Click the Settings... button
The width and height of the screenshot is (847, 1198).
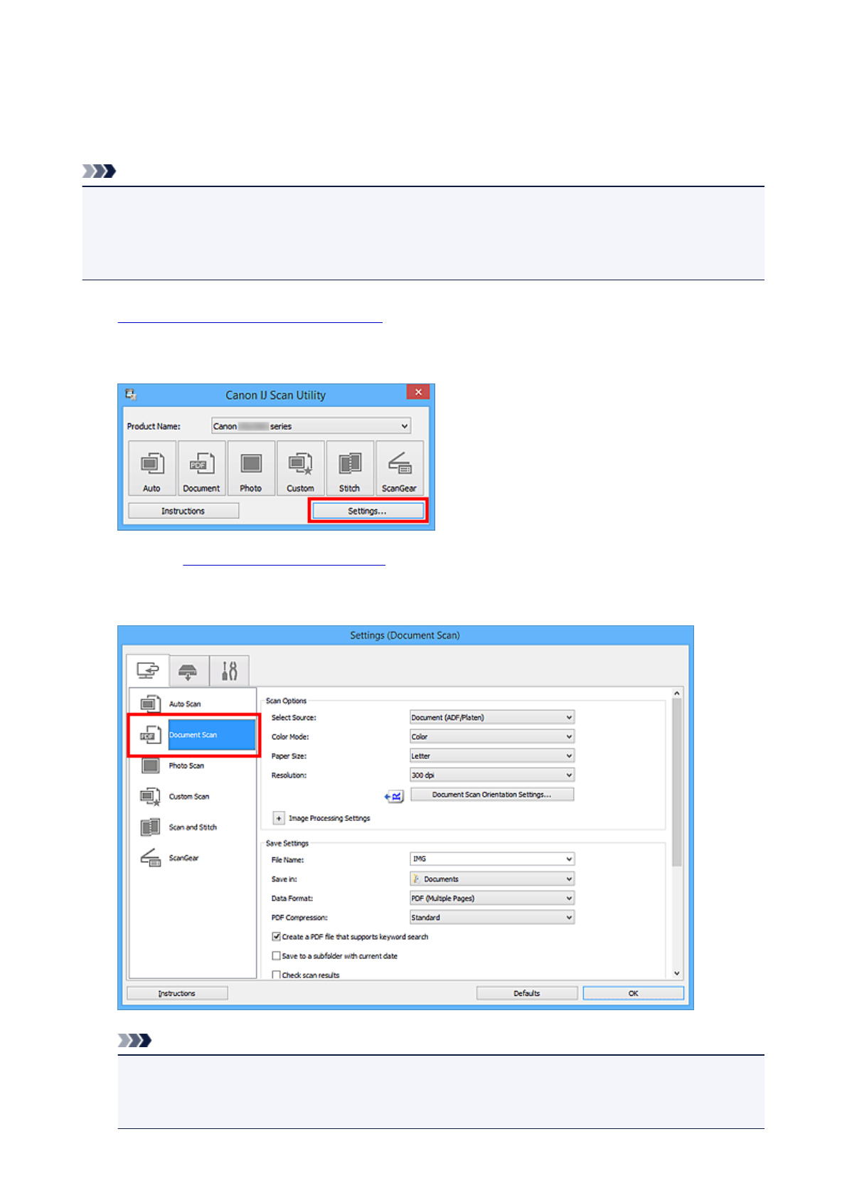pyautogui.click(x=367, y=511)
